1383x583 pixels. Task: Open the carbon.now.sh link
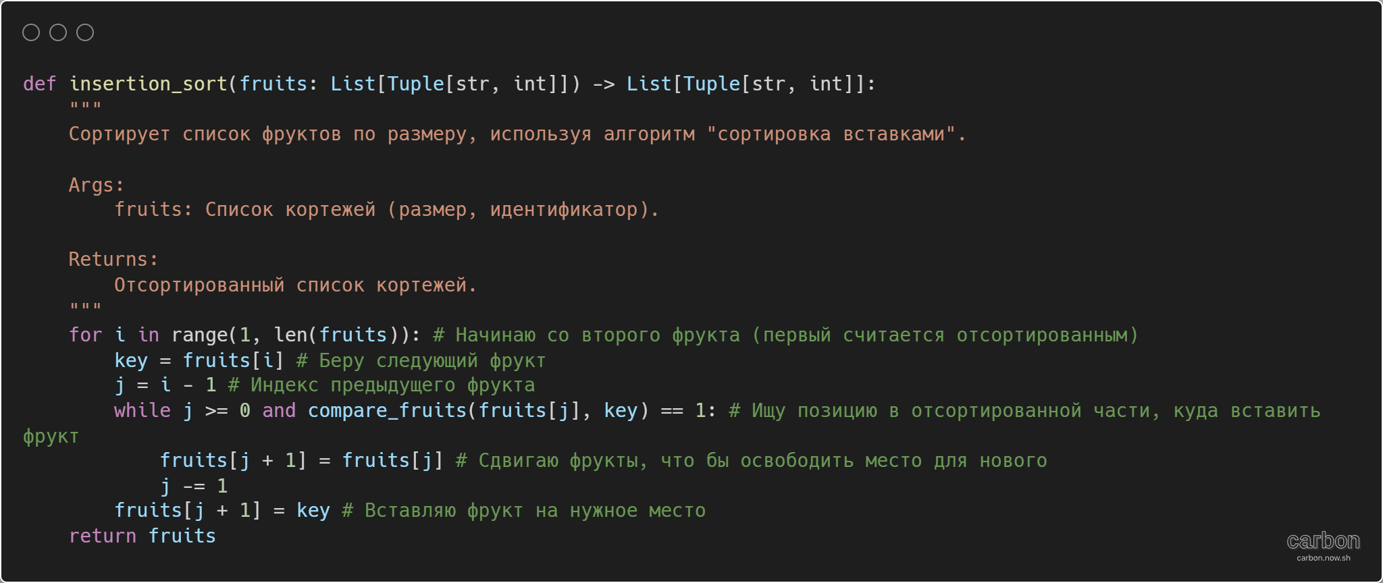[x=1323, y=558]
